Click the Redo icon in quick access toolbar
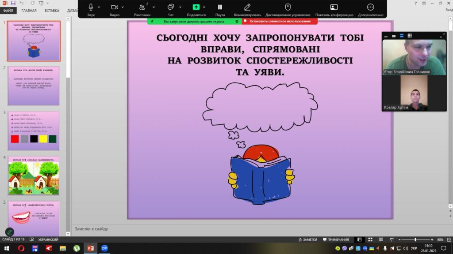The image size is (453, 254). click(32, 3)
